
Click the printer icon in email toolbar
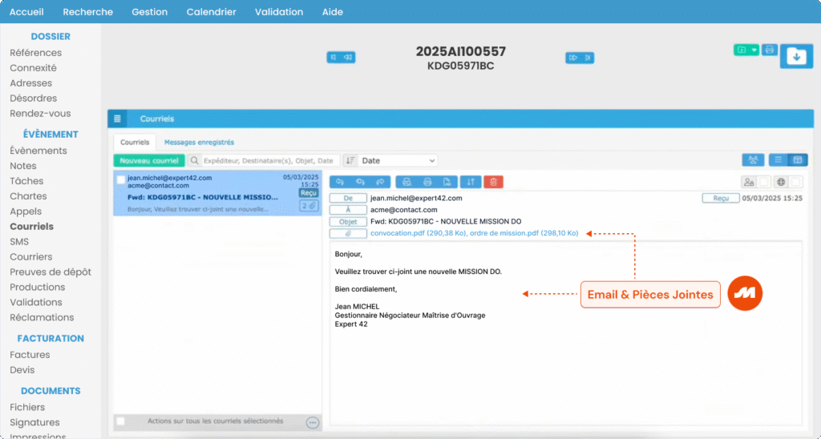[x=427, y=182]
